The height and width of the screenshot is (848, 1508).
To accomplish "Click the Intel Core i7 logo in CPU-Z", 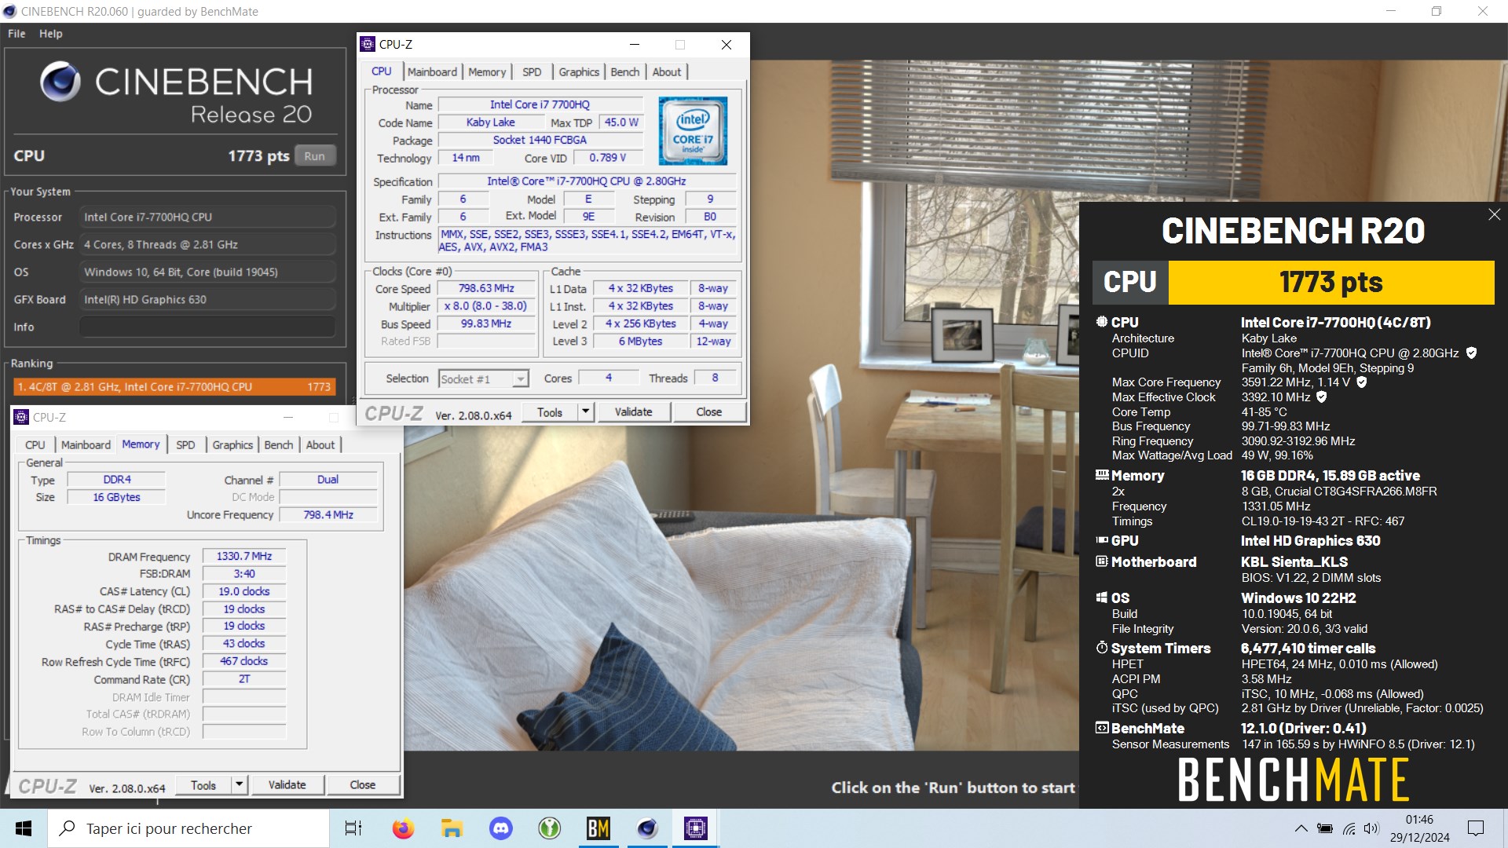I will [693, 130].
